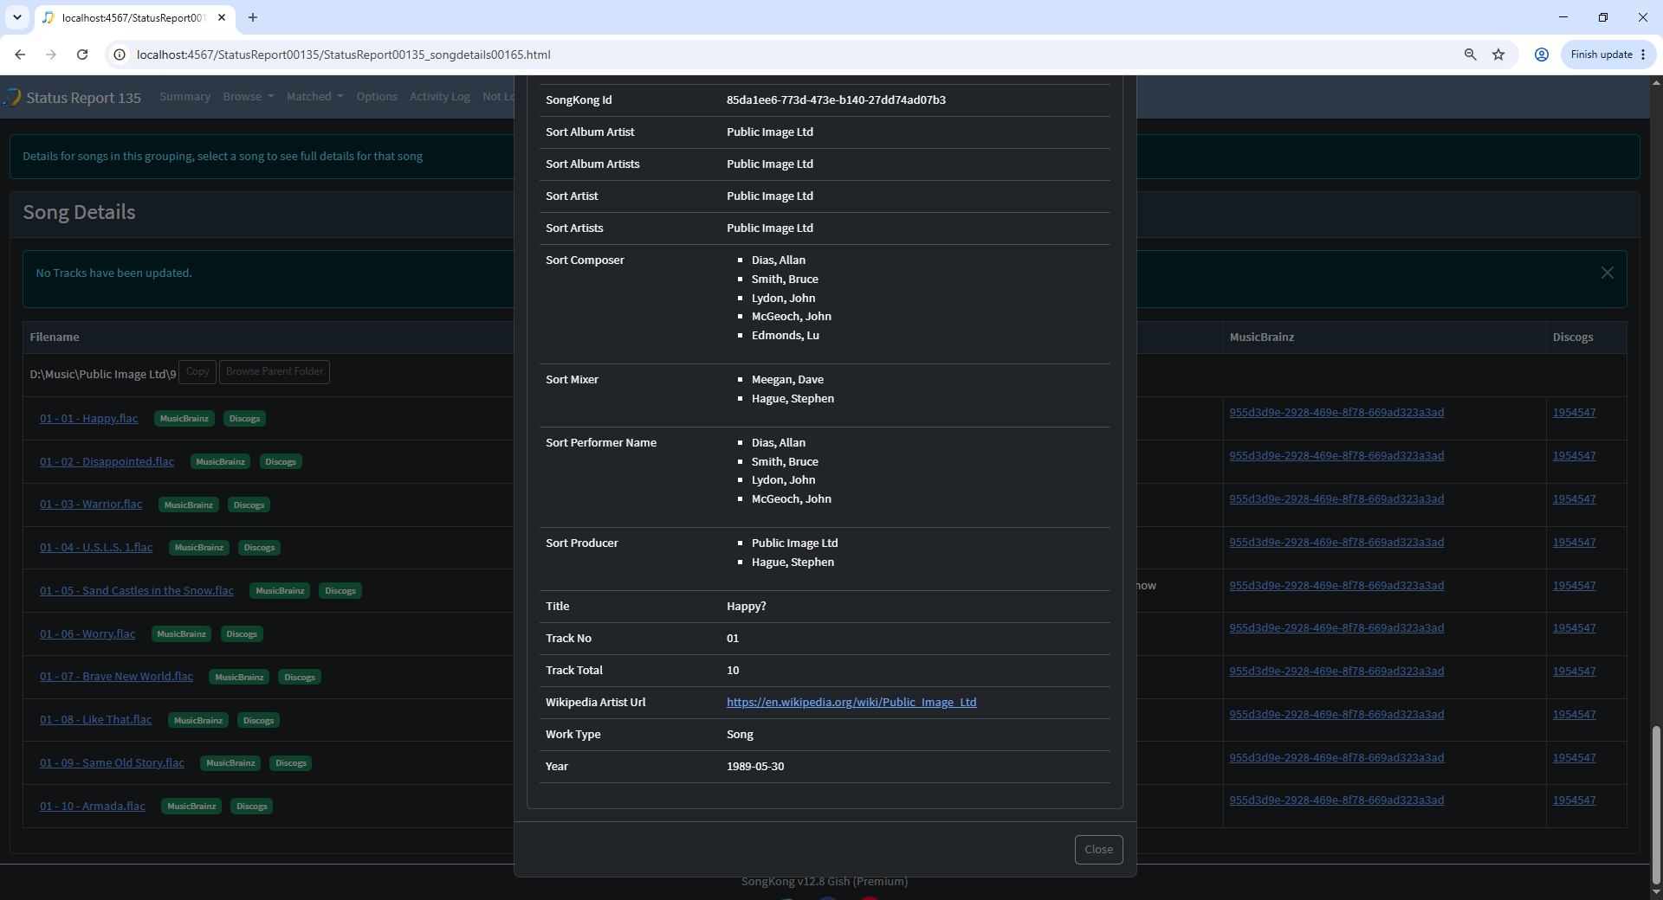Open 01 - 03 - Warrior.flac details

(91, 505)
